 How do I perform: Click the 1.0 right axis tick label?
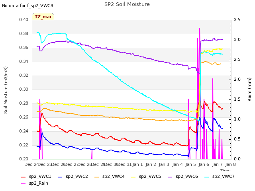click(x=237, y=119)
